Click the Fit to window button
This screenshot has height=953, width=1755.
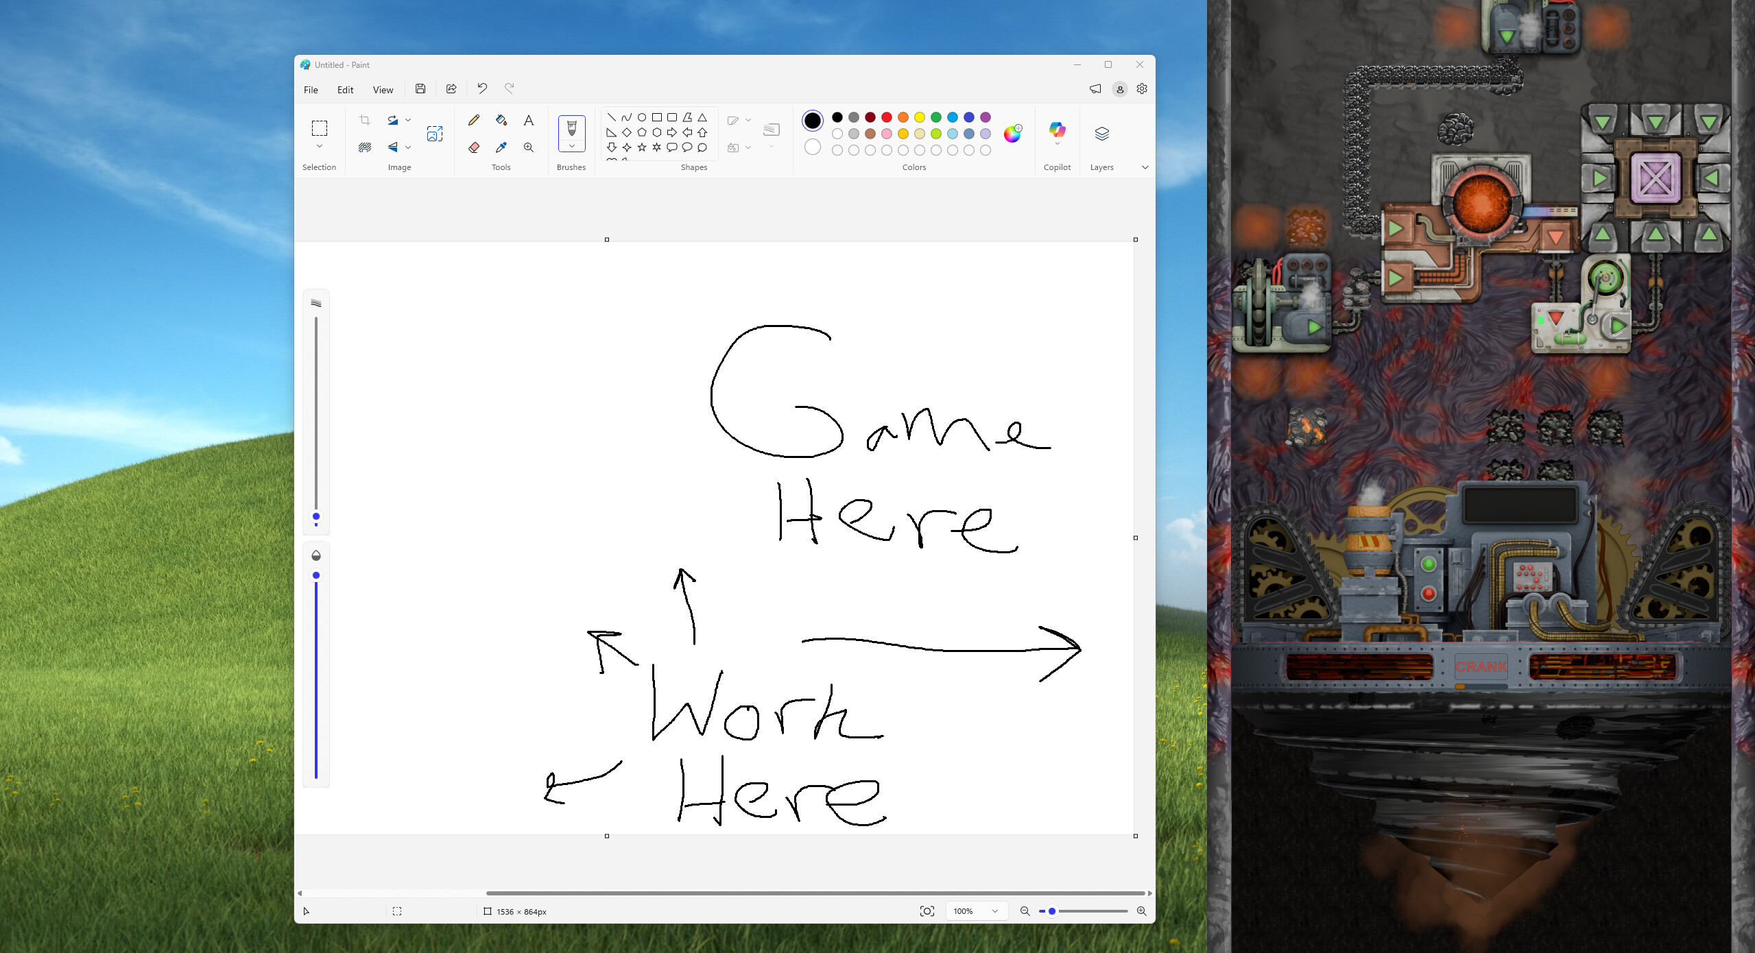coord(927,911)
